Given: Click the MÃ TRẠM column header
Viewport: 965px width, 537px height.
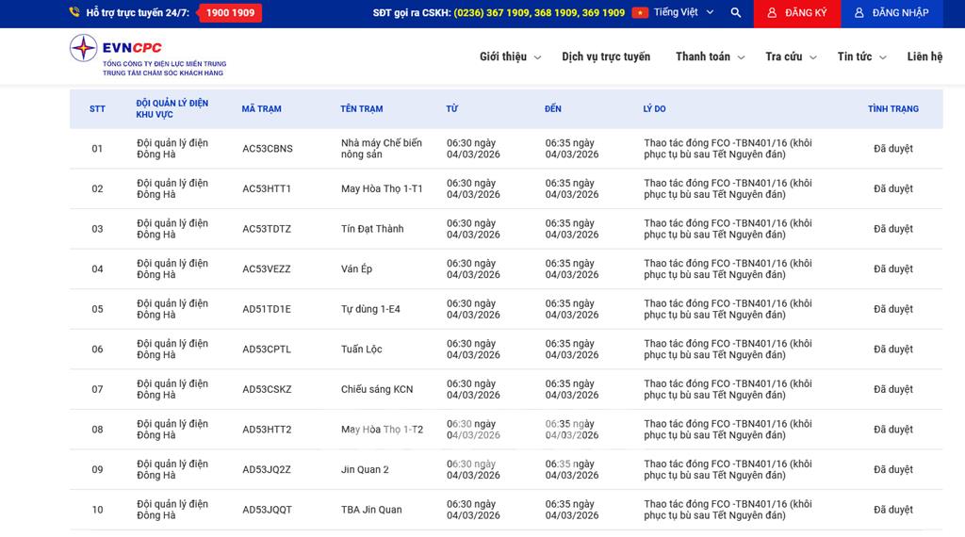Looking at the screenshot, I should (261, 109).
